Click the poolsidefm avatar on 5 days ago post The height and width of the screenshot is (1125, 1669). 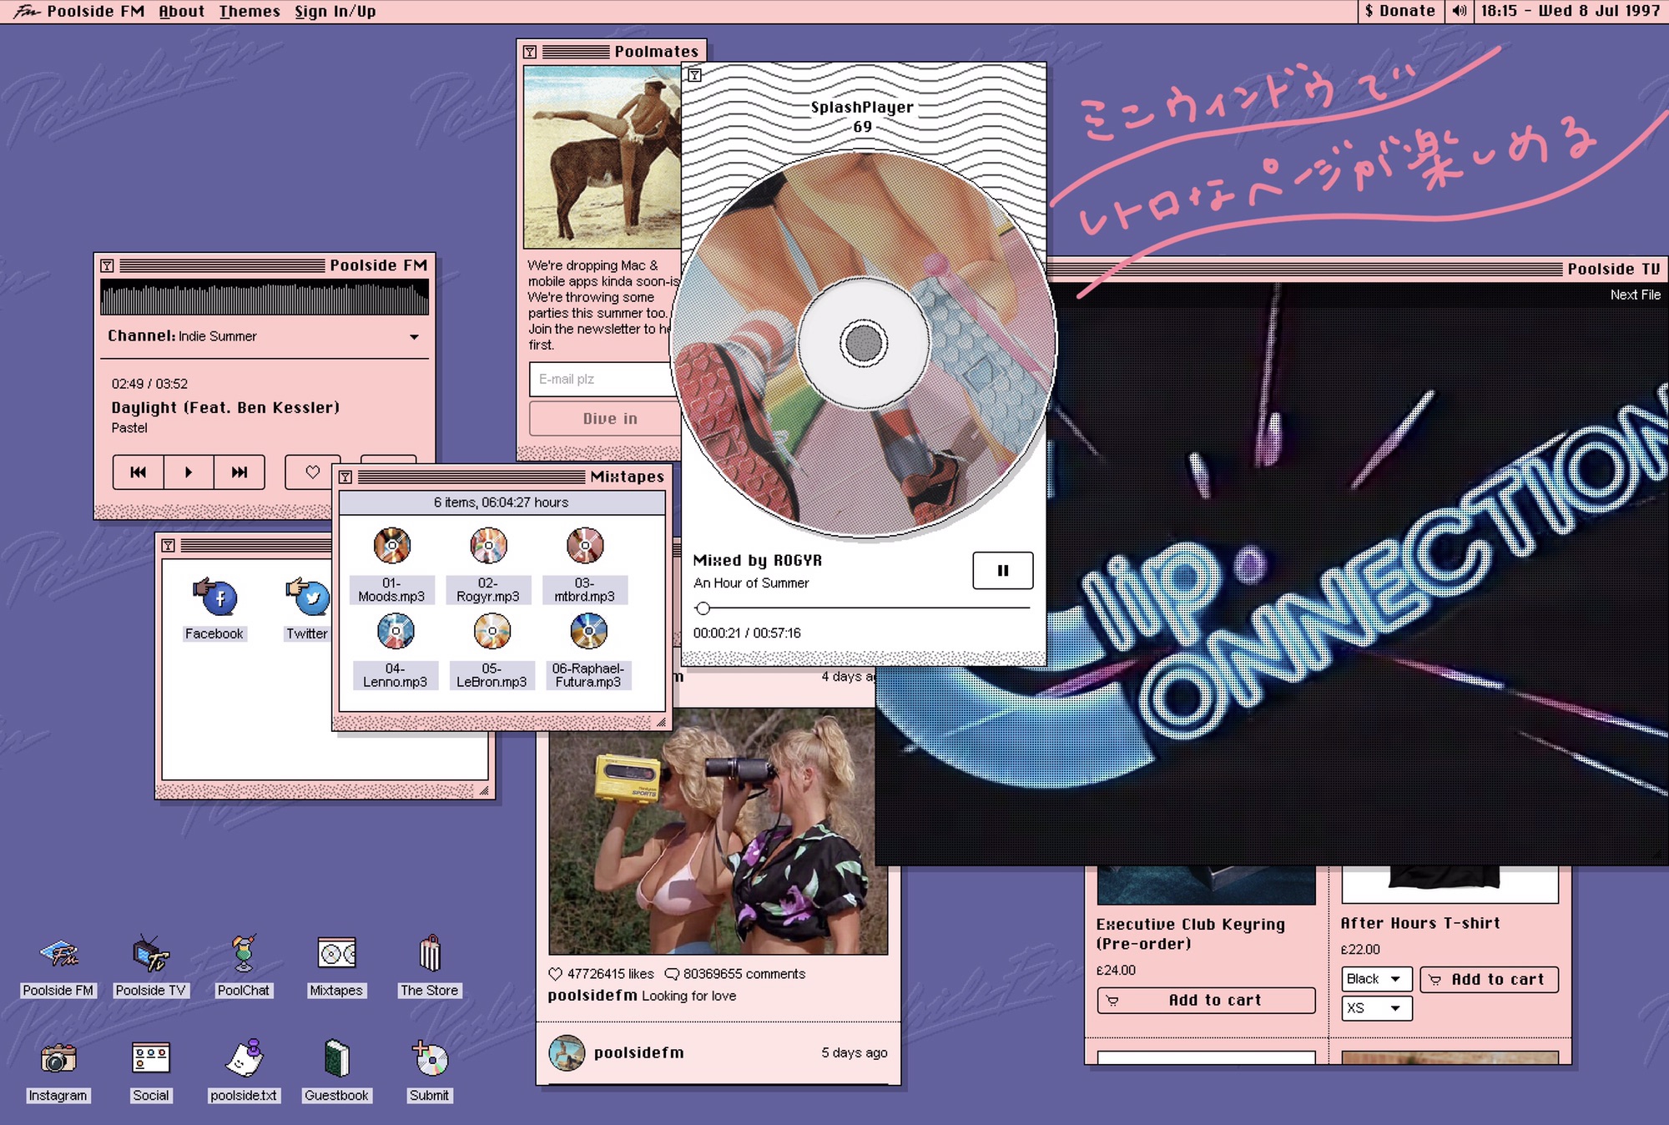click(567, 1053)
